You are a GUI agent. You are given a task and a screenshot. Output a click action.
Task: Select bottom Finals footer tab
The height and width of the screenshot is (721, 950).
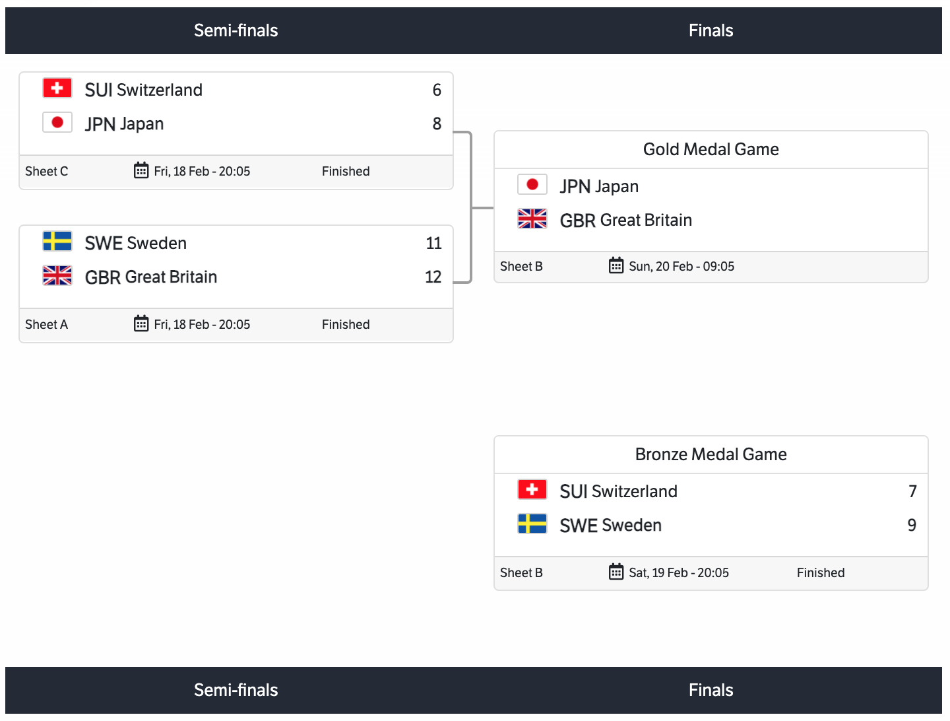(x=711, y=690)
